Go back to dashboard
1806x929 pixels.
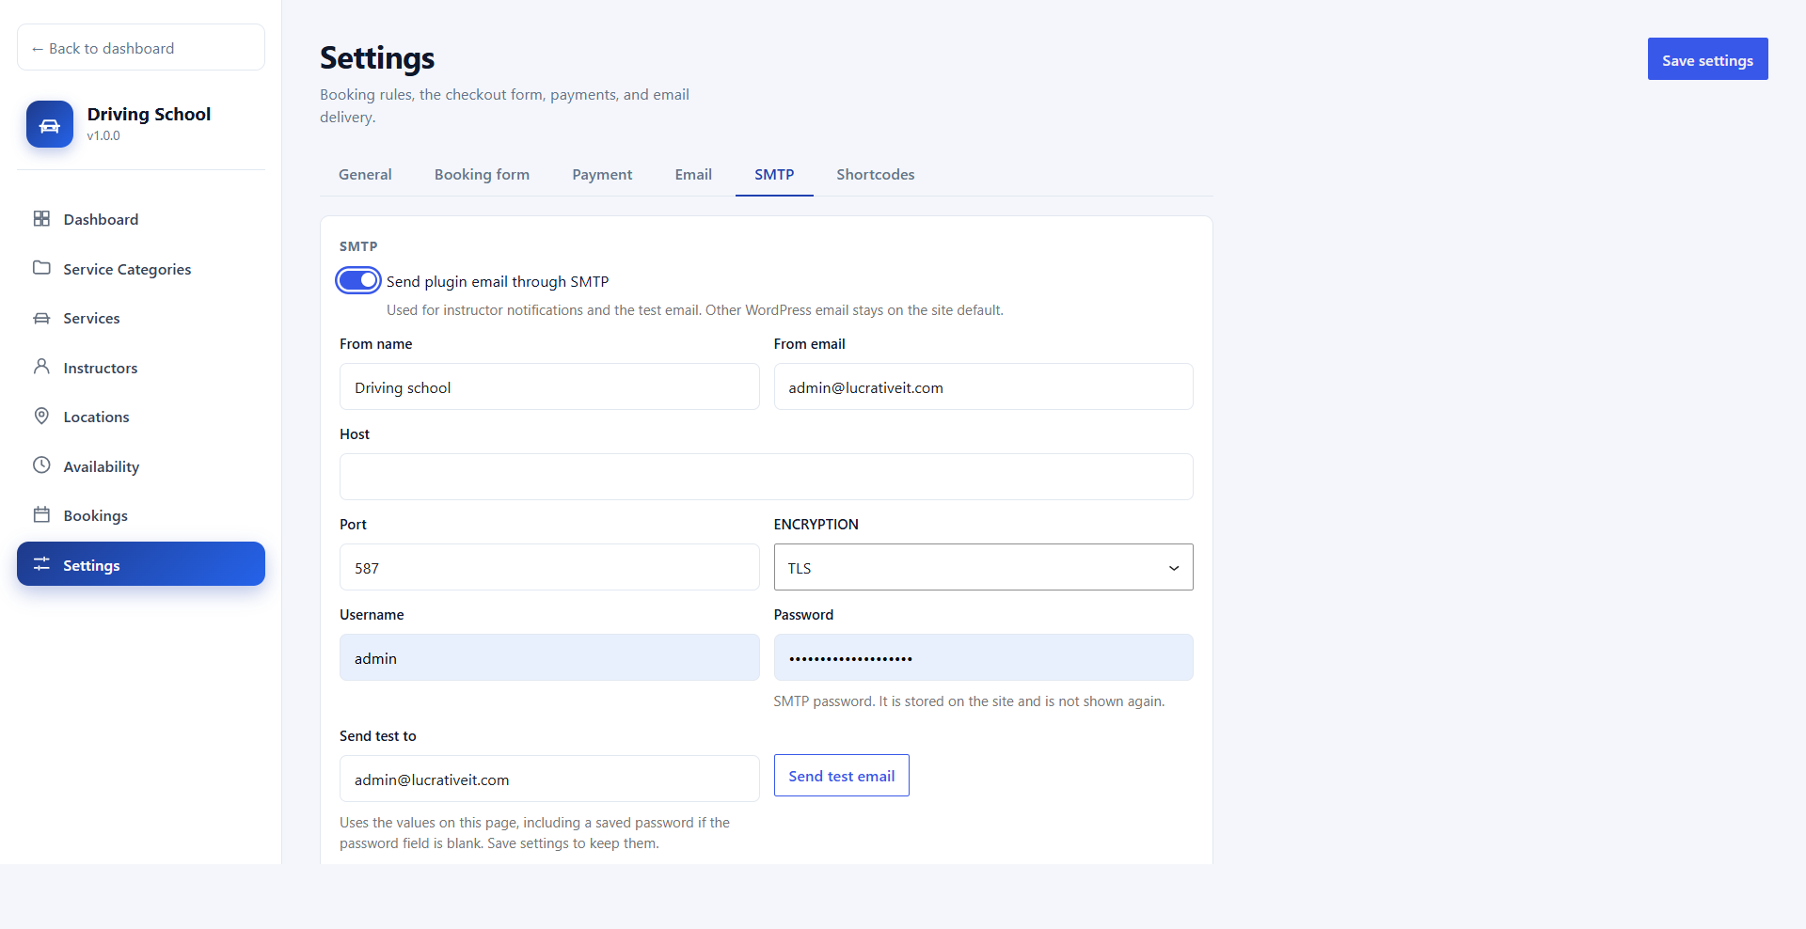pyautogui.click(x=141, y=47)
